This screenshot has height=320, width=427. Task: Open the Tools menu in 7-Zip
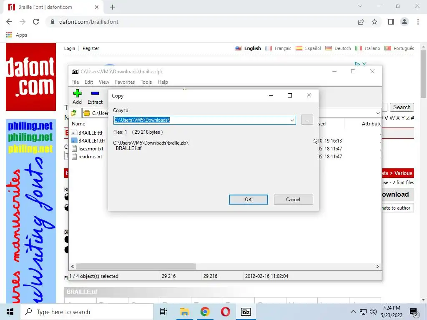(146, 82)
